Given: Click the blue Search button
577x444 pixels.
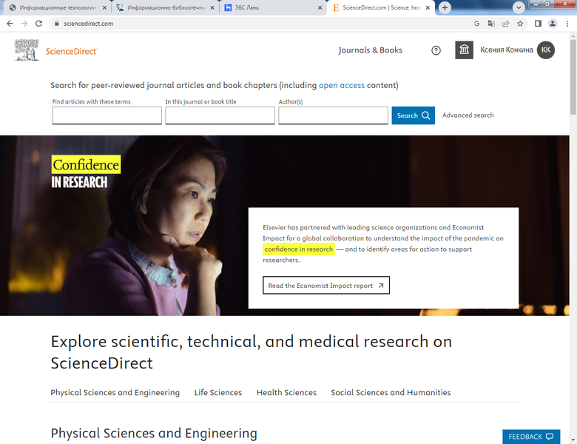Looking at the screenshot, I should coord(413,115).
